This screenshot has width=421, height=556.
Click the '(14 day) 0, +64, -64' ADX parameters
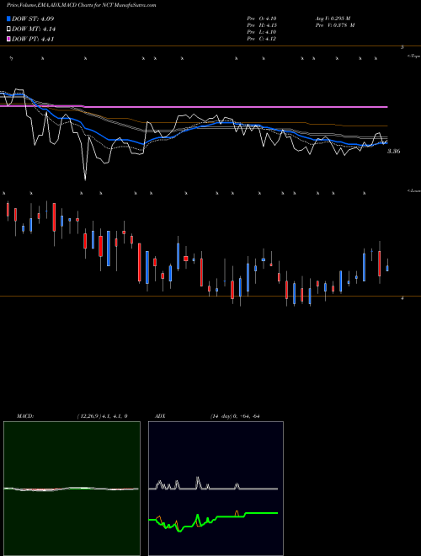click(235, 416)
